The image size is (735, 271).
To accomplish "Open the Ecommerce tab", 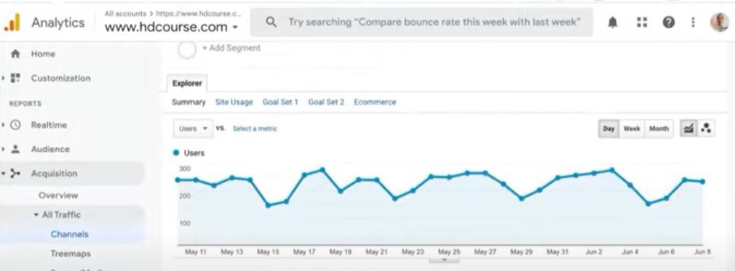I will point(375,102).
